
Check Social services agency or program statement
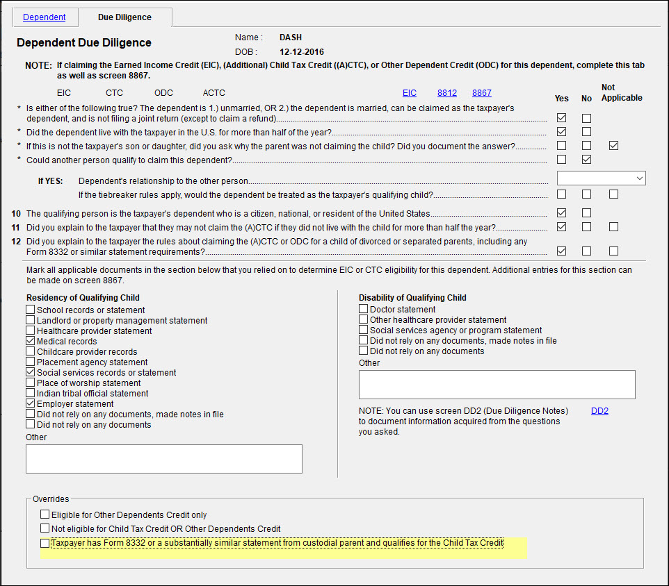click(x=364, y=330)
